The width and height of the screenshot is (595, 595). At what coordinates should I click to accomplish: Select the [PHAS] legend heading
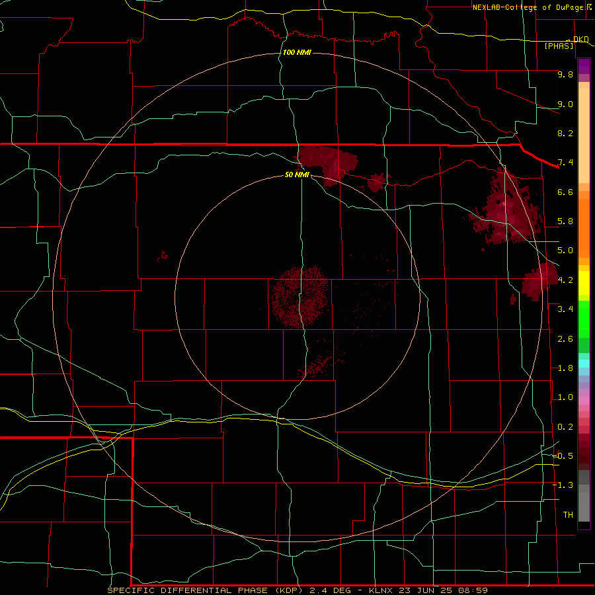[x=559, y=46]
